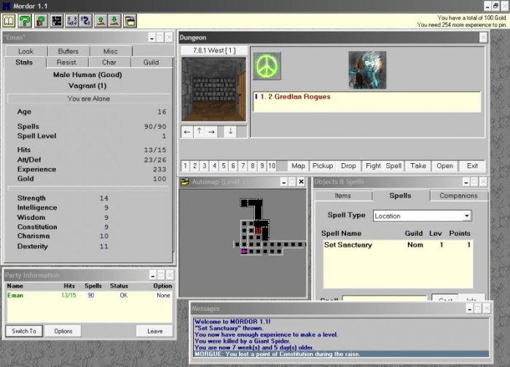
Task: Switch to the Char tab
Action: [x=109, y=63]
